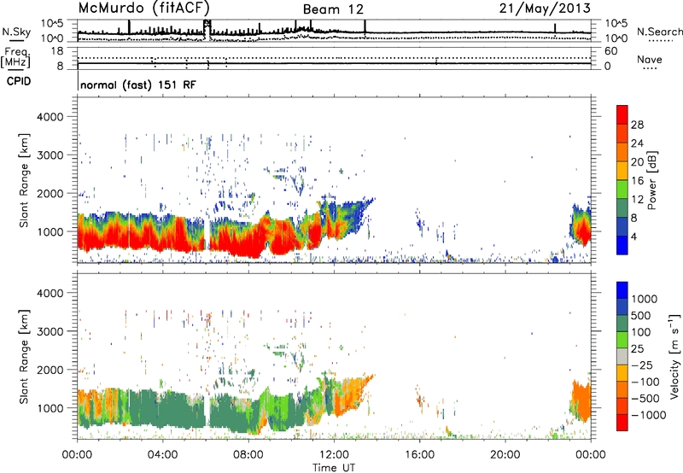Click the 04:00 time tick label
Image resolution: width=683 pixels, height=473 pixels.
(162, 455)
